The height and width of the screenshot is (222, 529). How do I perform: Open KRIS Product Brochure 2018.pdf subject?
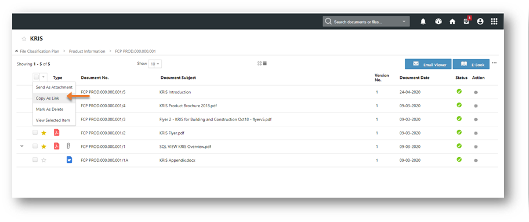pyautogui.click(x=188, y=105)
